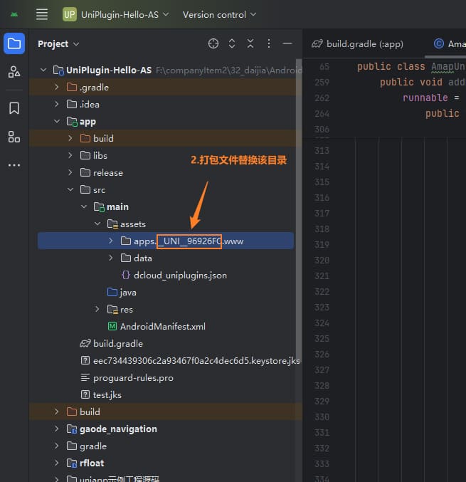Open the Version control dropdown
The width and height of the screenshot is (466, 482).
tap(219, 14)
